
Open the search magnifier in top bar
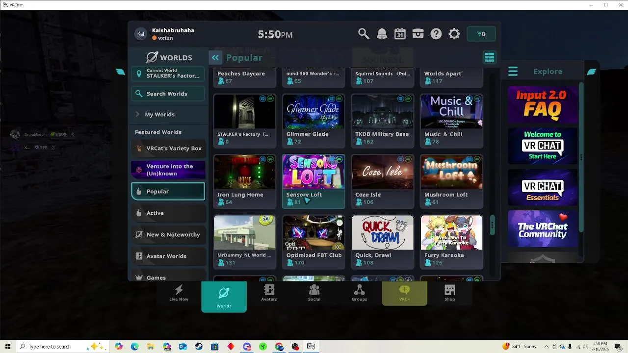tap(364, 34)
